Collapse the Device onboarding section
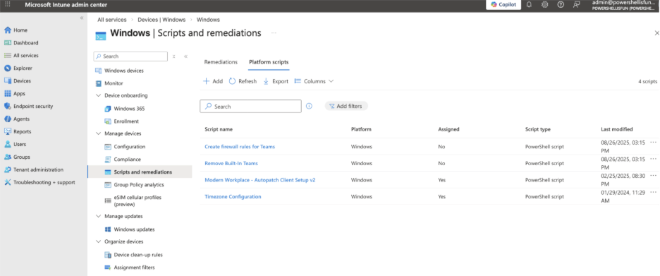Viewport: 660px width, 276px height. pos(99,95)
